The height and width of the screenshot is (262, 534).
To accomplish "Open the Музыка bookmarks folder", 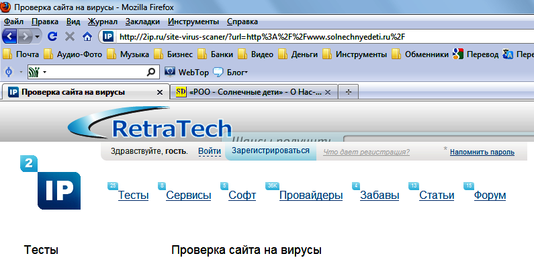I will coord(128,54).
